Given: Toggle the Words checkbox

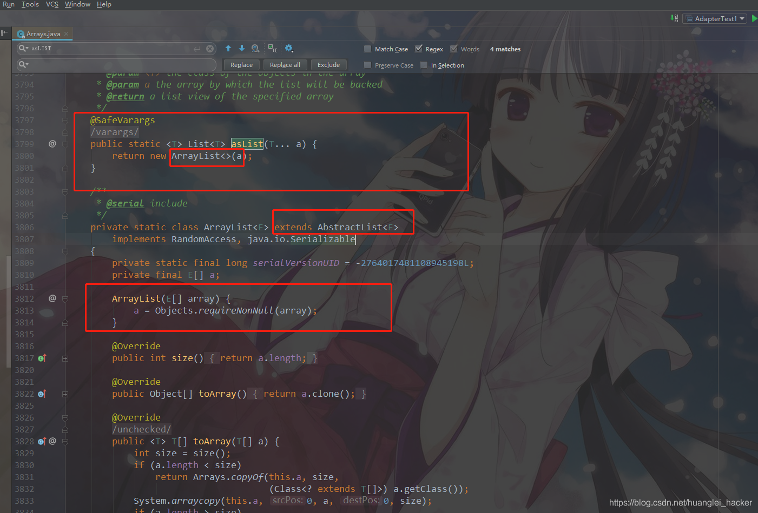Looking at the screenshot, I should (454, 49).
